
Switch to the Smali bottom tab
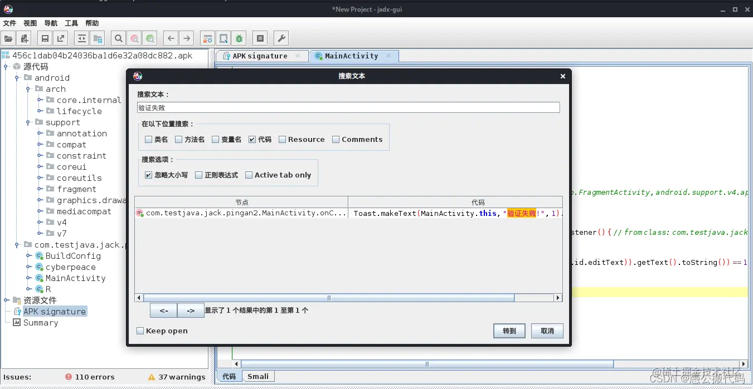click(258, 377)
